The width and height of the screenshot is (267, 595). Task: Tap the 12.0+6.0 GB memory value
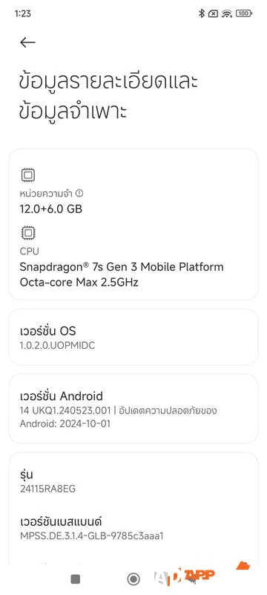[51, 209]
